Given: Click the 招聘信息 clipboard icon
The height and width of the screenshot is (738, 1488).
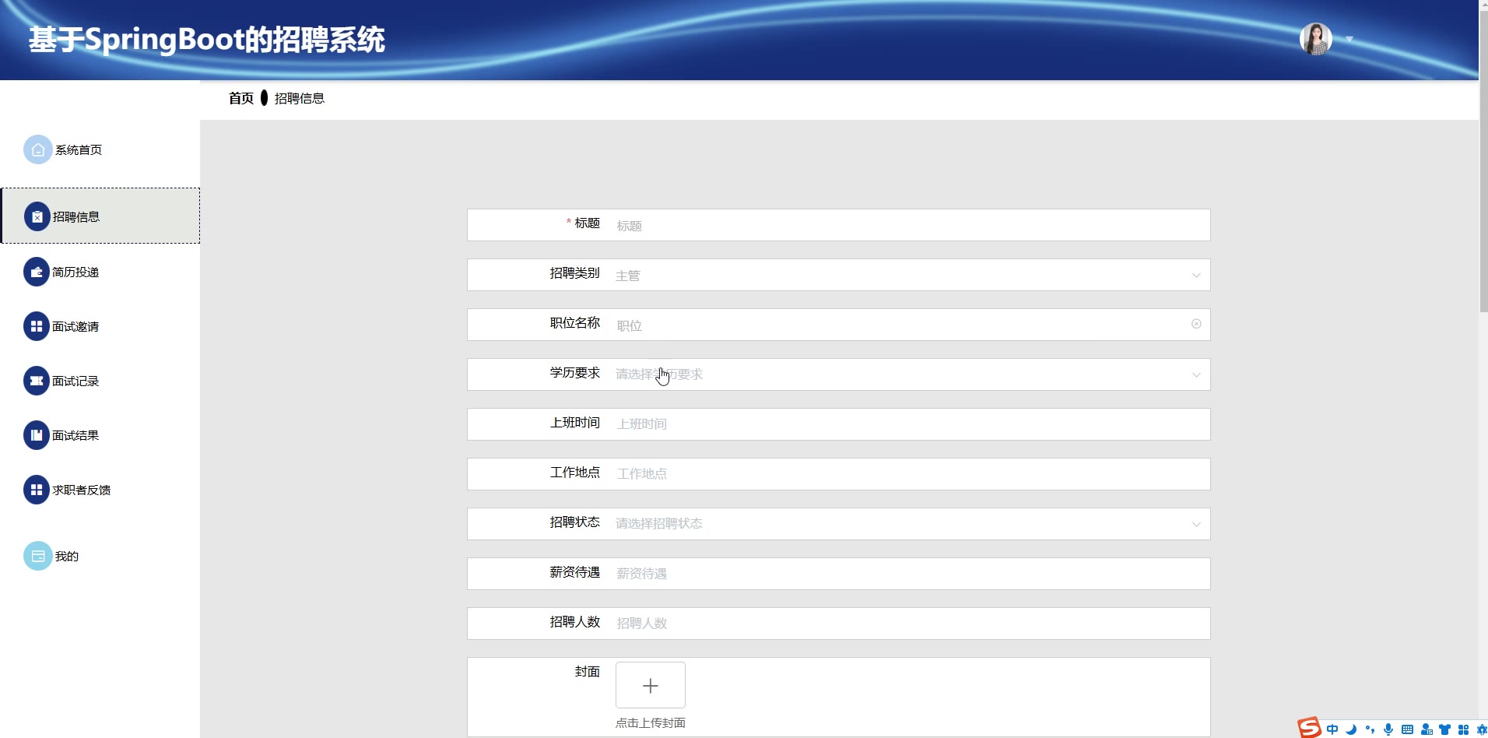Looking at the screenshot, I should click(37, 216).
